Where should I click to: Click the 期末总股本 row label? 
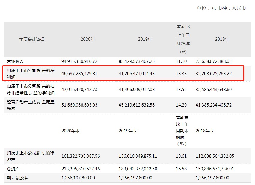[x=17, y=178]
